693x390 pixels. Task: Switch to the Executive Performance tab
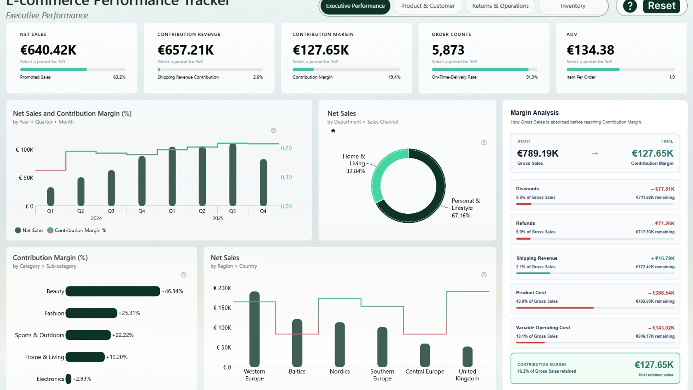[355, 6]
